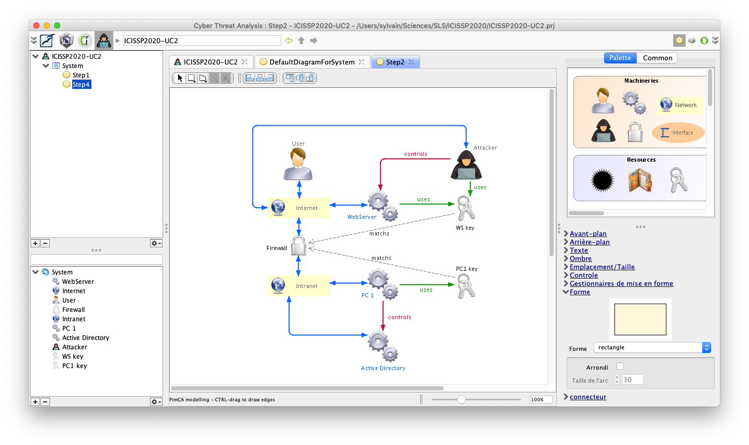749x445 pixels.
Task: Collapse the System node in lower tree
Action: (x=35, y=272)
